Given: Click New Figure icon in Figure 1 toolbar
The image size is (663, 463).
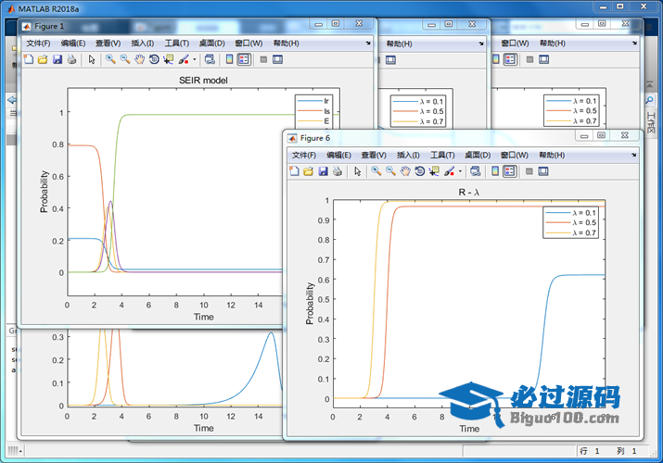Looking at the screenshot, I should pos(29,59).
